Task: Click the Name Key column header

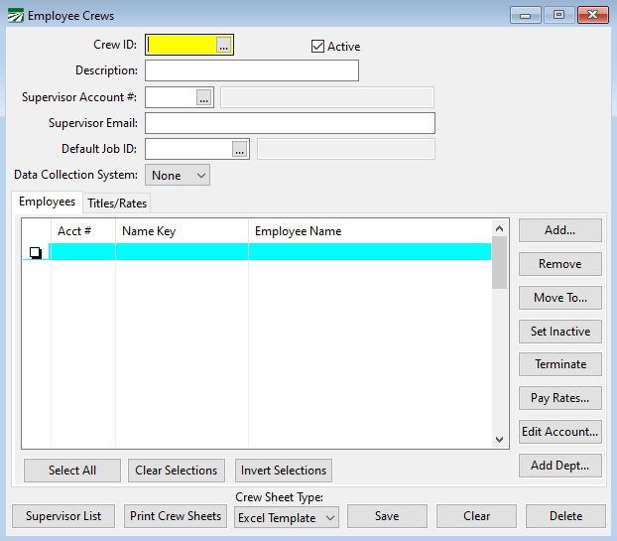Action: point(182,231)
